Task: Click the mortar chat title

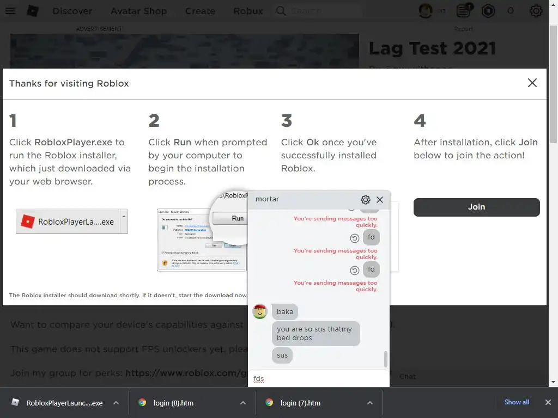Action: pos(267,199)
